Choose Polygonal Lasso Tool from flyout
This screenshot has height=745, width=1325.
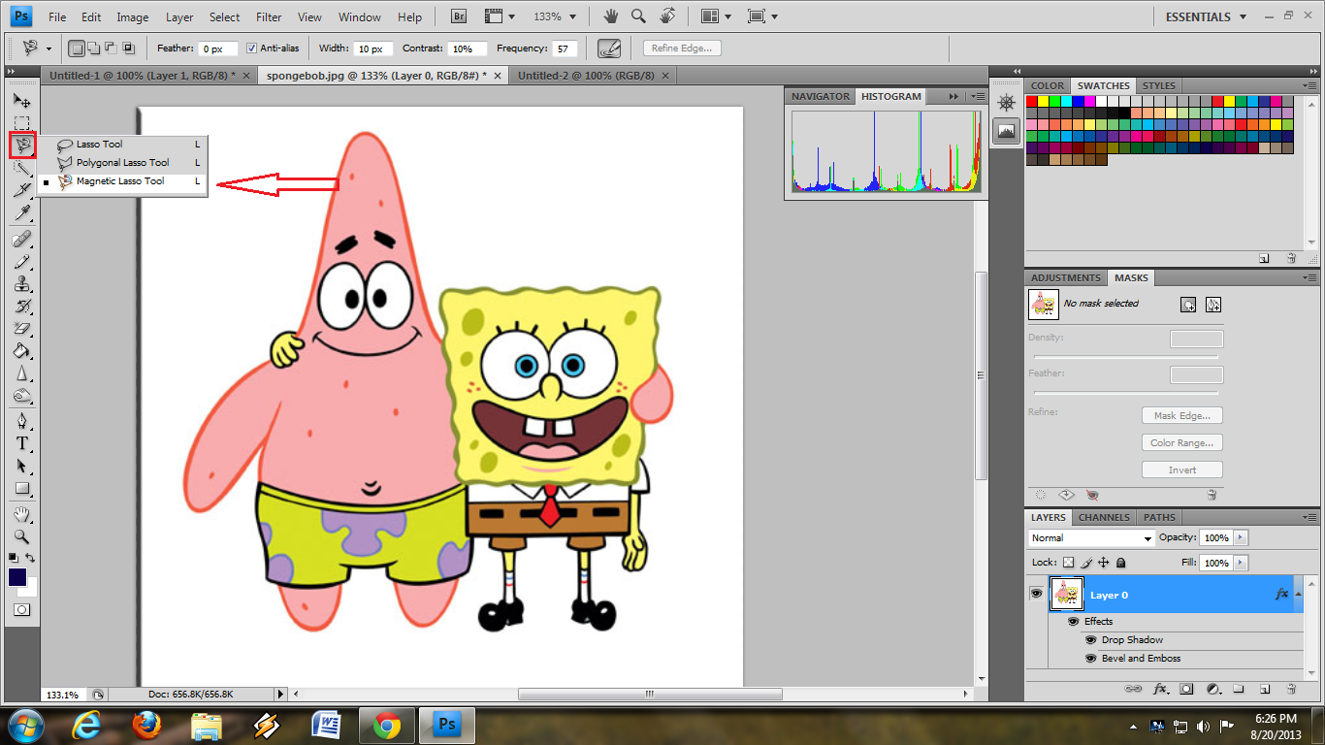pos(123,163)
